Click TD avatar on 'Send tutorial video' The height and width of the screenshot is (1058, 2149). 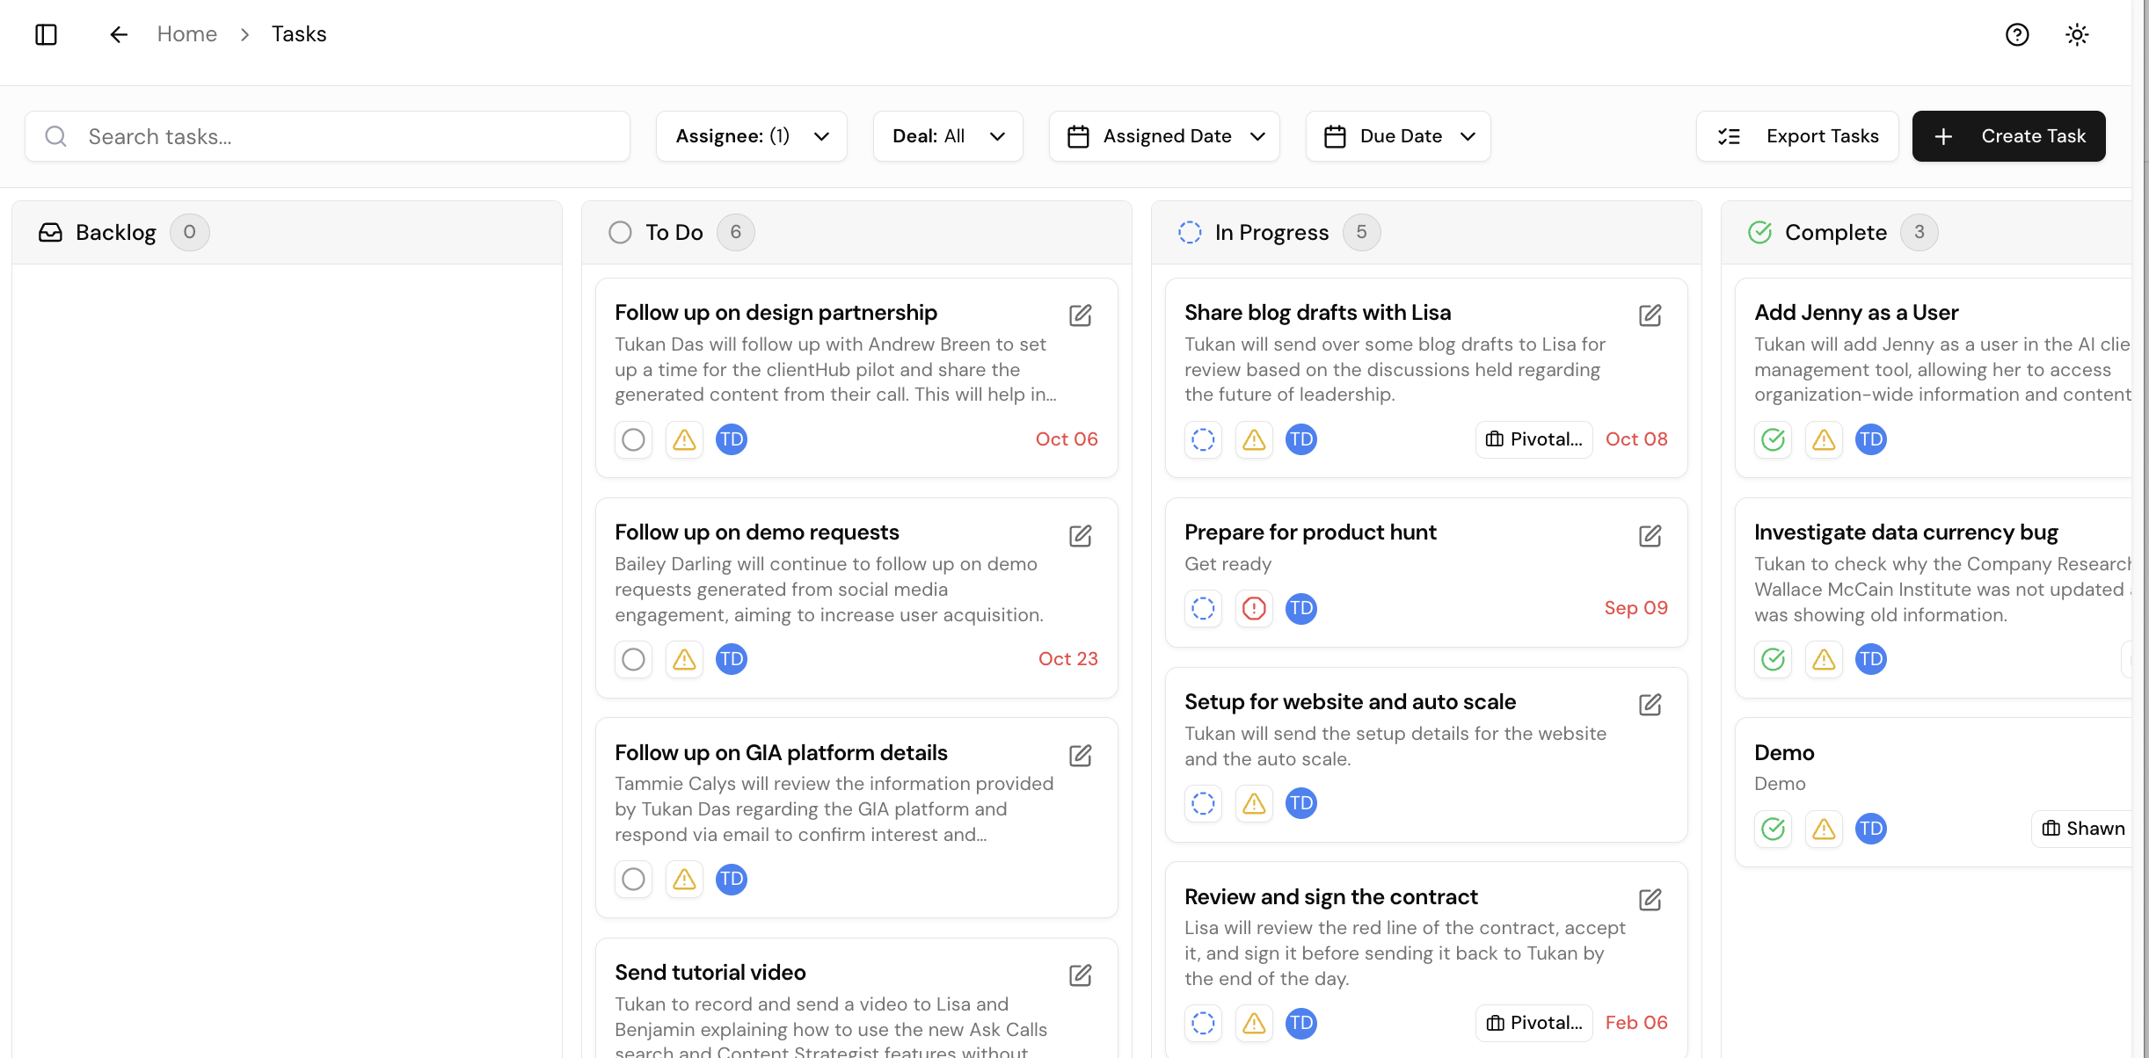[x=732, y=1054]
